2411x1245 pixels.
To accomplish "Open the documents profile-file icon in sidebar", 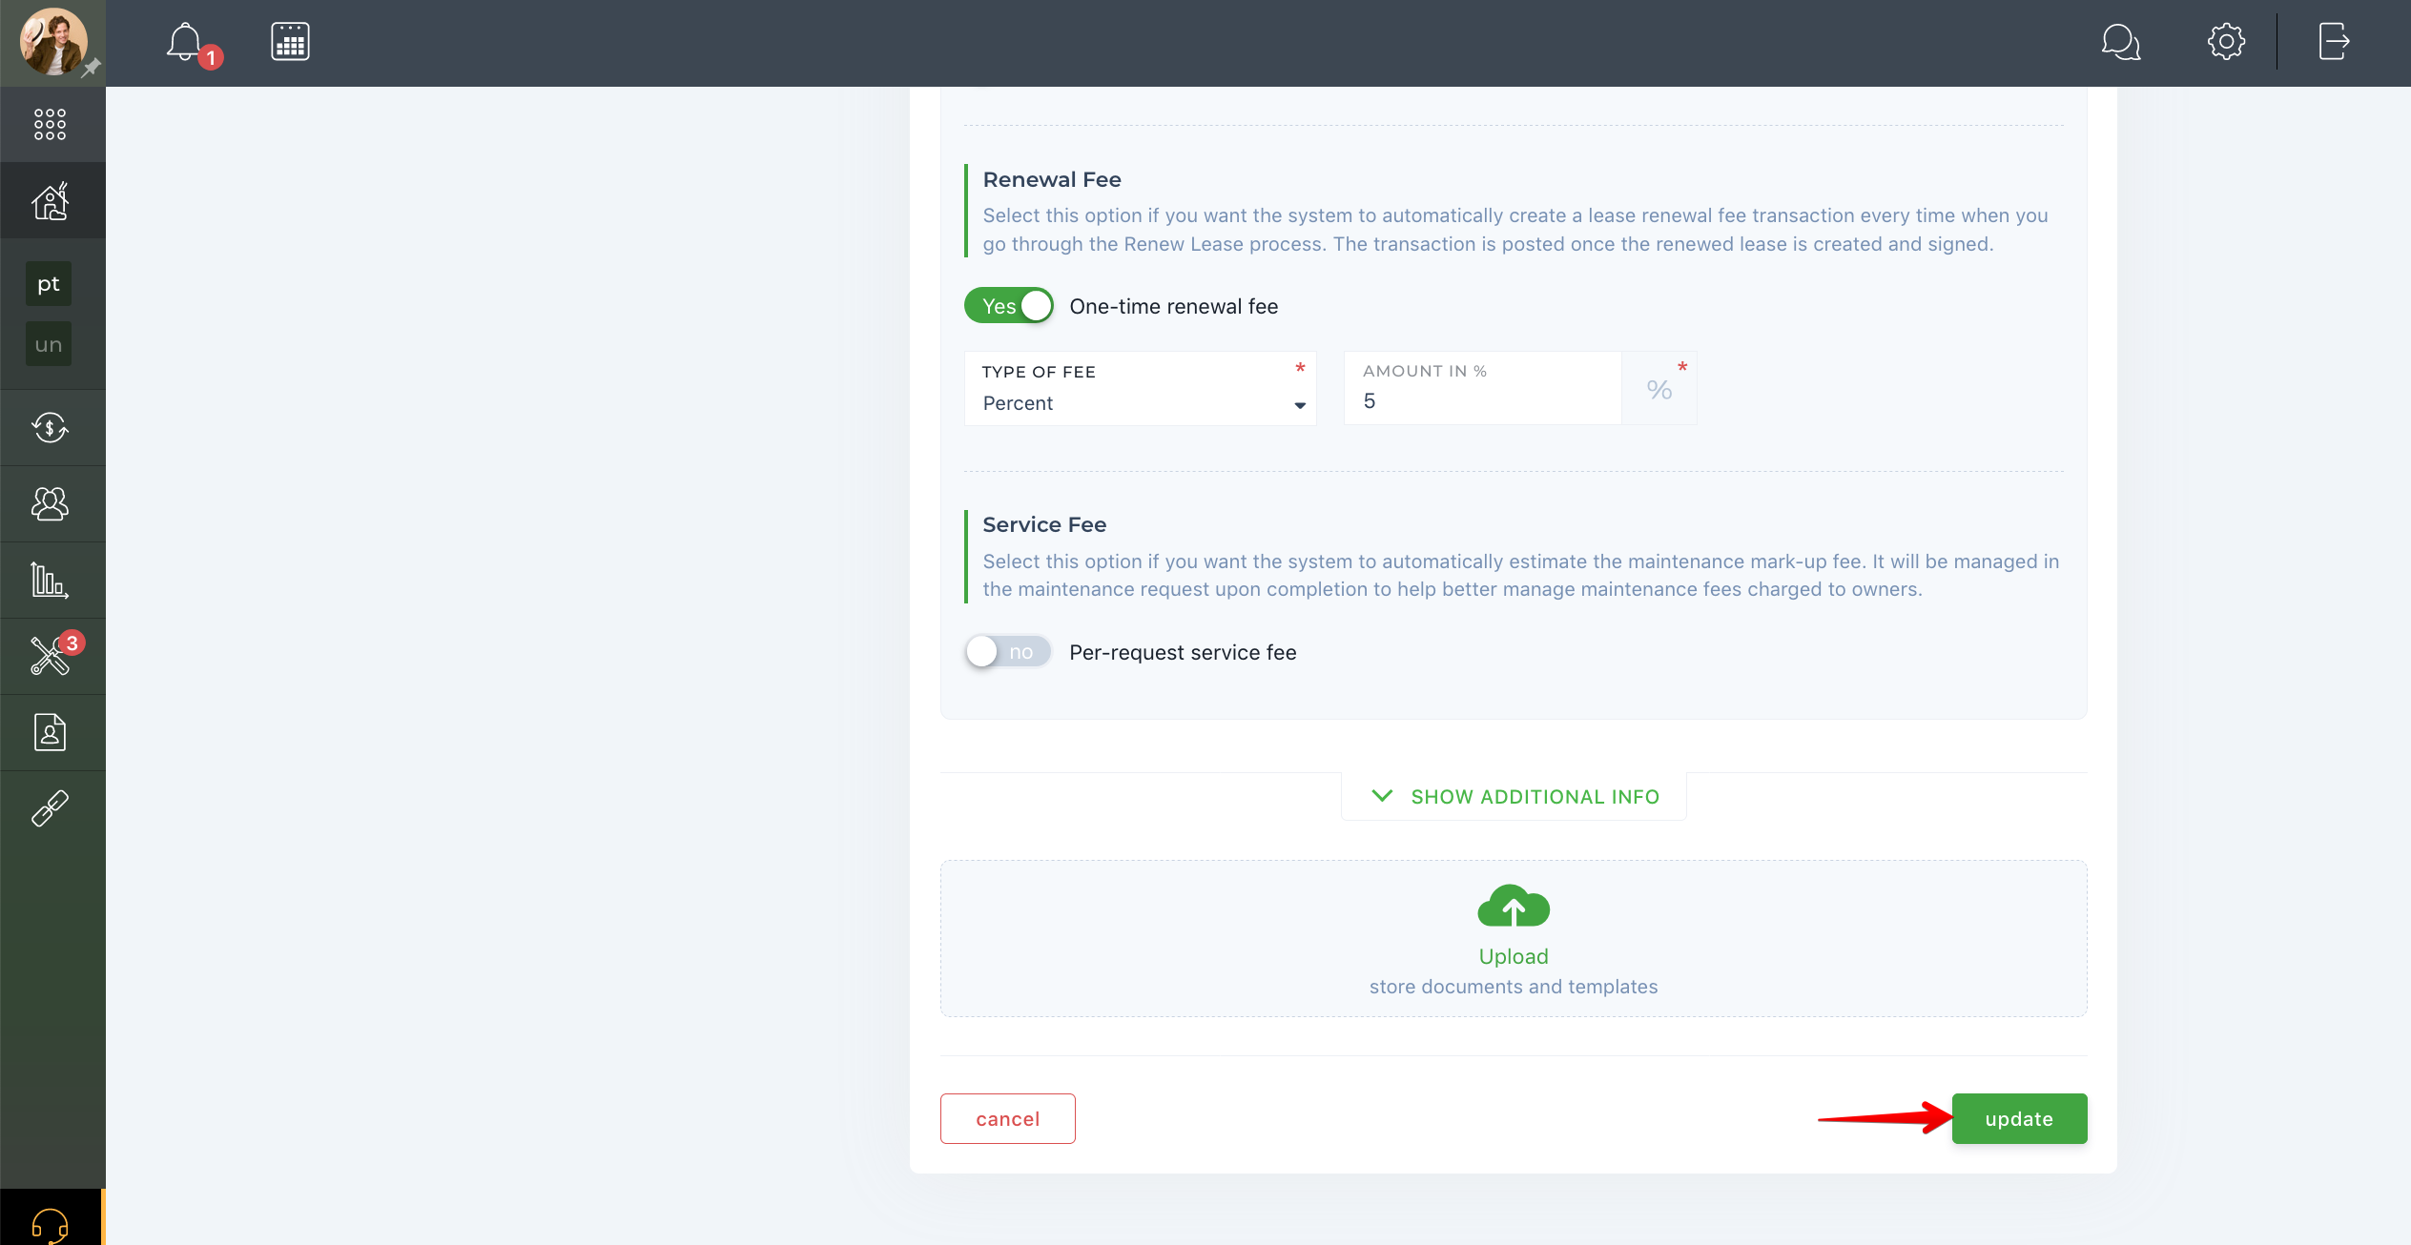I will click(50, 732).
